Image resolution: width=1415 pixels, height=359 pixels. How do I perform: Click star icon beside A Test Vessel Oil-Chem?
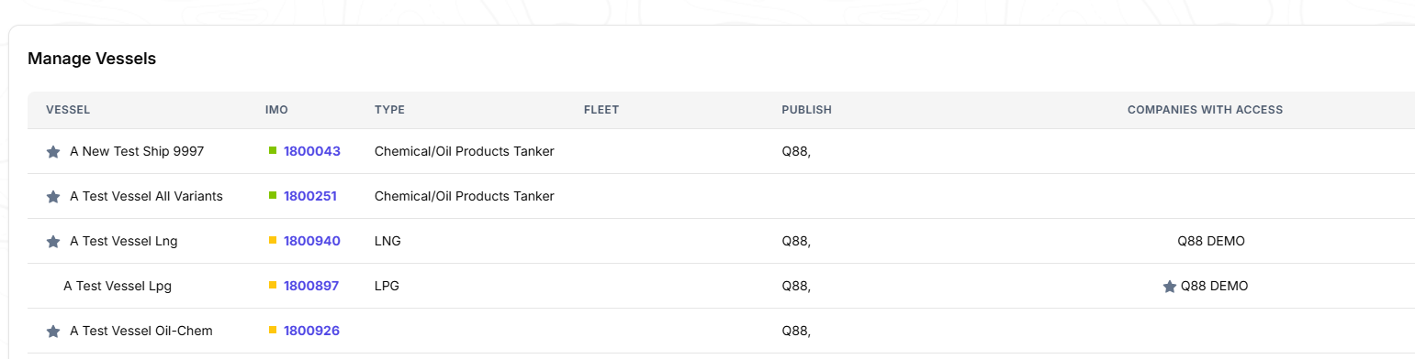pos(53,332)
